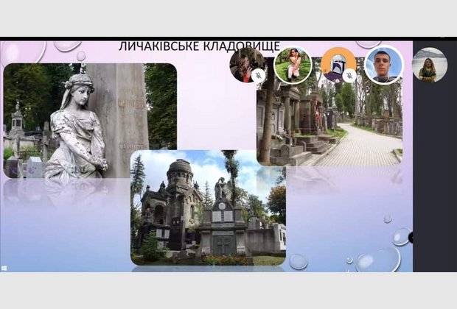This screenshot has width=457, height=309.
Task: Select the male participant avatar against blue sky
Action: point(384,65)
